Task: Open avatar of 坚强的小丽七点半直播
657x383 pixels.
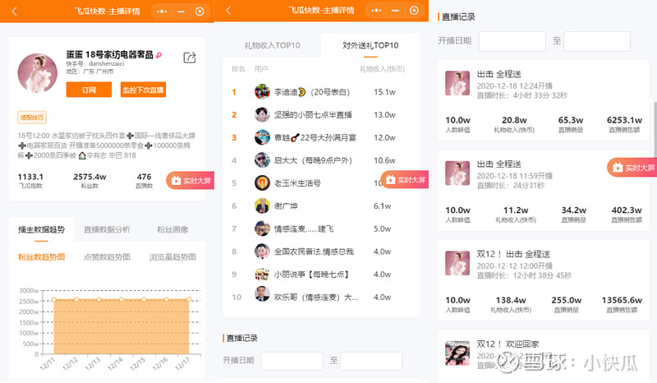Action: click(262, 114)
